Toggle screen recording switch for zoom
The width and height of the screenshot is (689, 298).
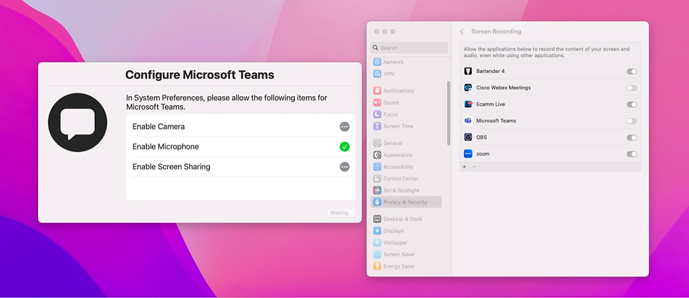tap(632, 154)
